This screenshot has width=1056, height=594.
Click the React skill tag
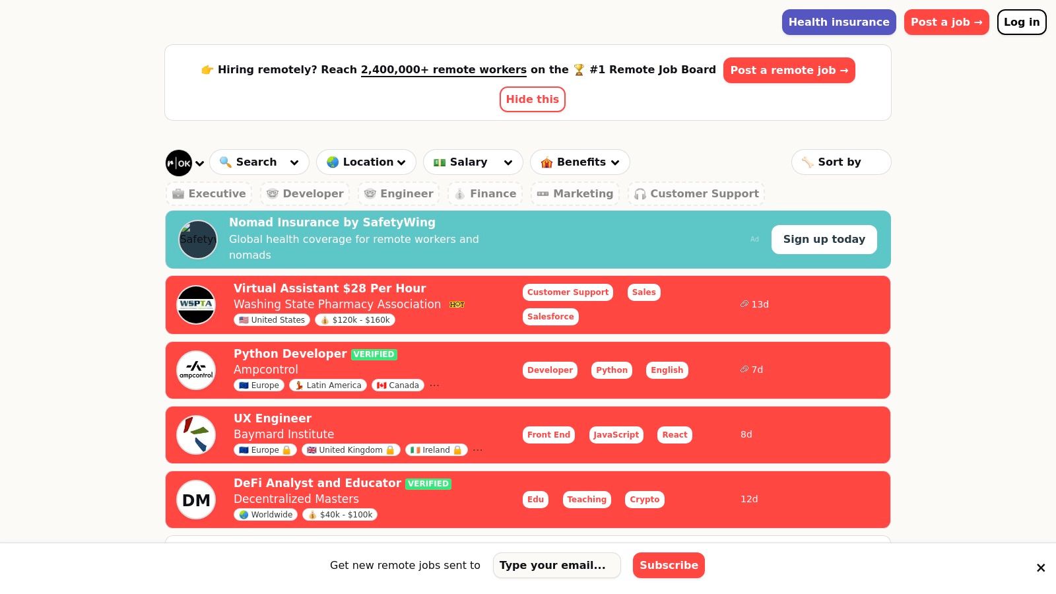pos(675,435)
